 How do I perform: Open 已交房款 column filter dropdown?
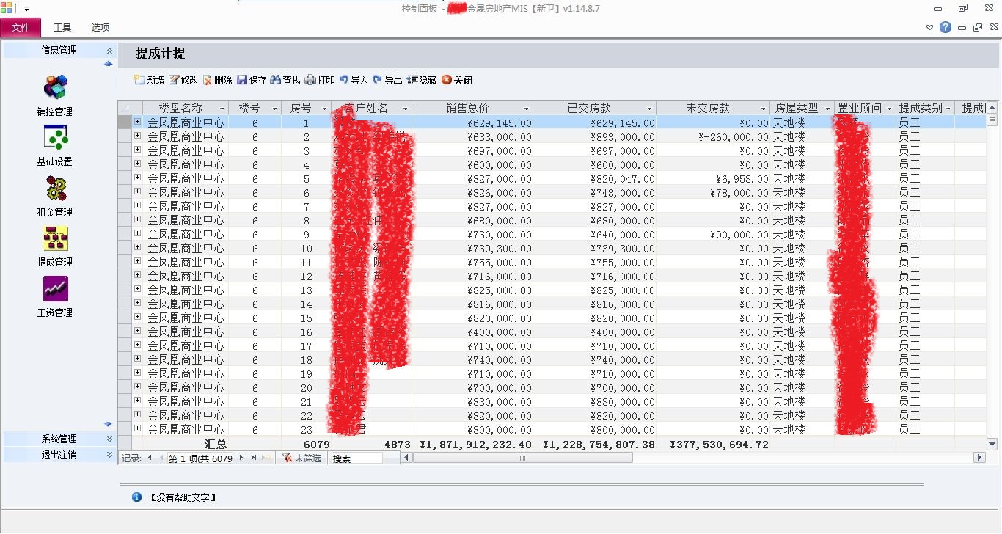649,109
